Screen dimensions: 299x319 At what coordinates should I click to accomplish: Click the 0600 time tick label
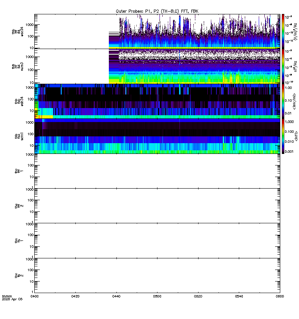280,296
